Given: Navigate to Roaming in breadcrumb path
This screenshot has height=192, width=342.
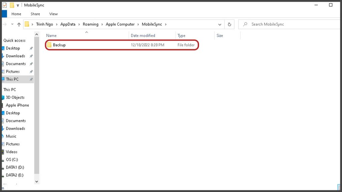Looking at the screenshot, I should (91, 24).
